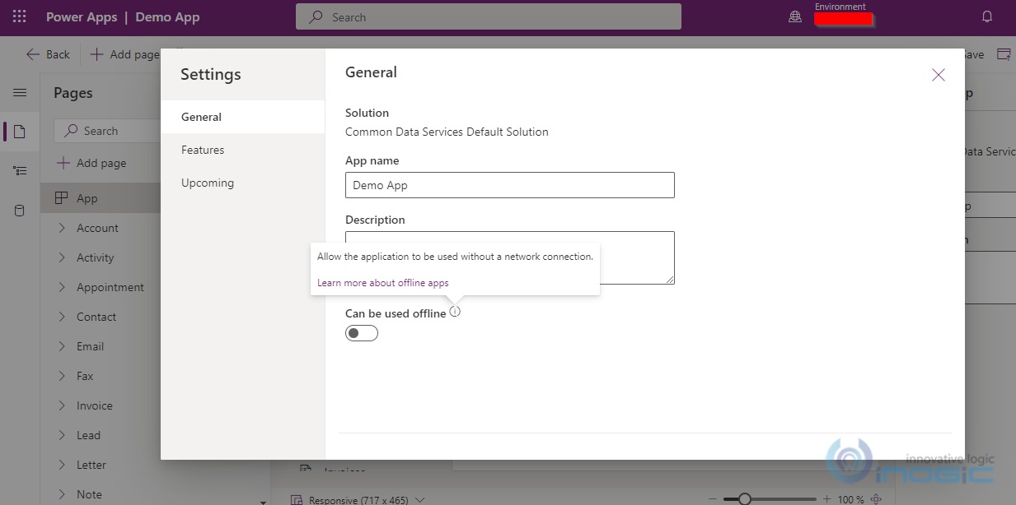Click the top Search box in the header
Screen dimensions: 1016x505
tap(489, 16)
